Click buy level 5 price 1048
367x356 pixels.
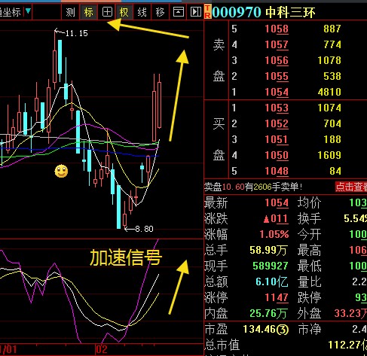tap(277, 171)
